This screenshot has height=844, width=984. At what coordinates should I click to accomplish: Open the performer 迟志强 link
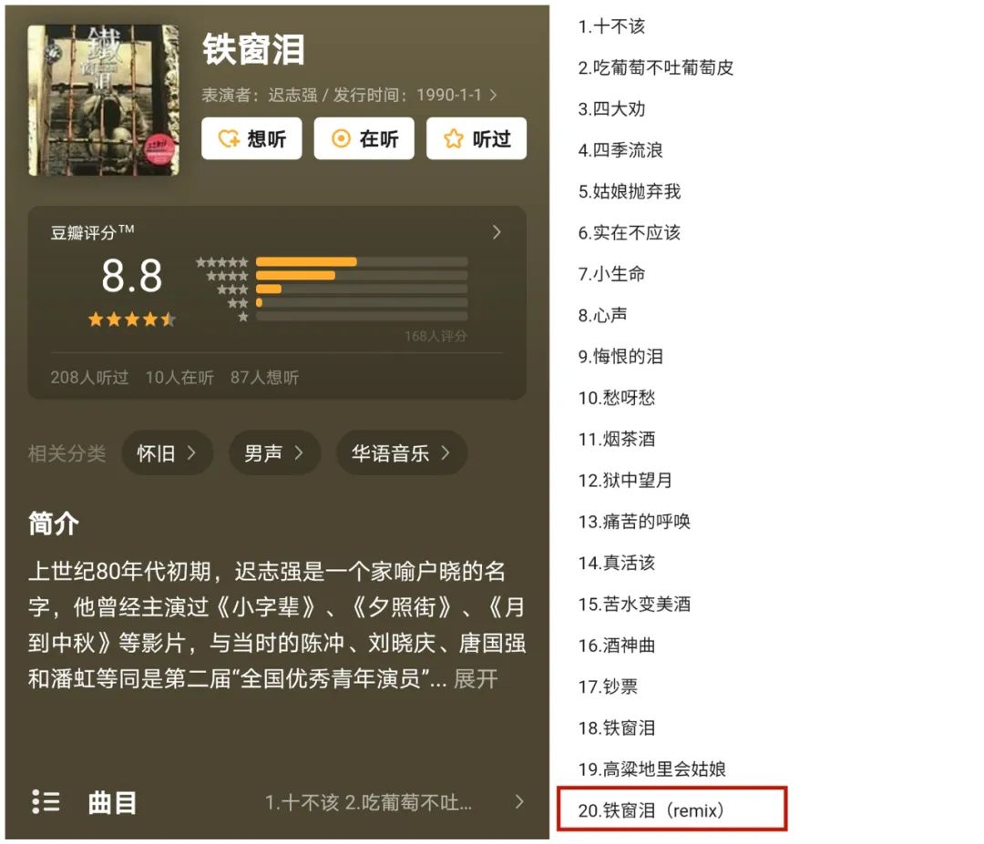coord(292,95)
